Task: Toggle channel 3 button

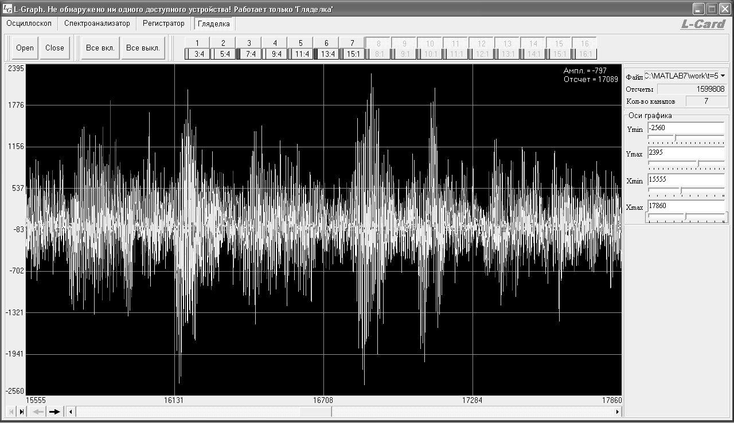Action: coord(249,43)
